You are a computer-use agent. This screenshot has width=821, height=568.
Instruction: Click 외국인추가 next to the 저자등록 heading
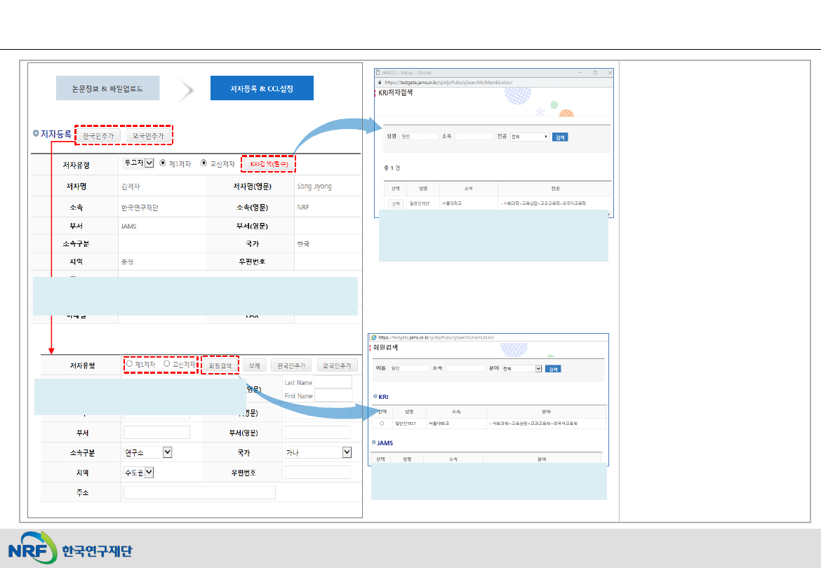pos(147,135)
